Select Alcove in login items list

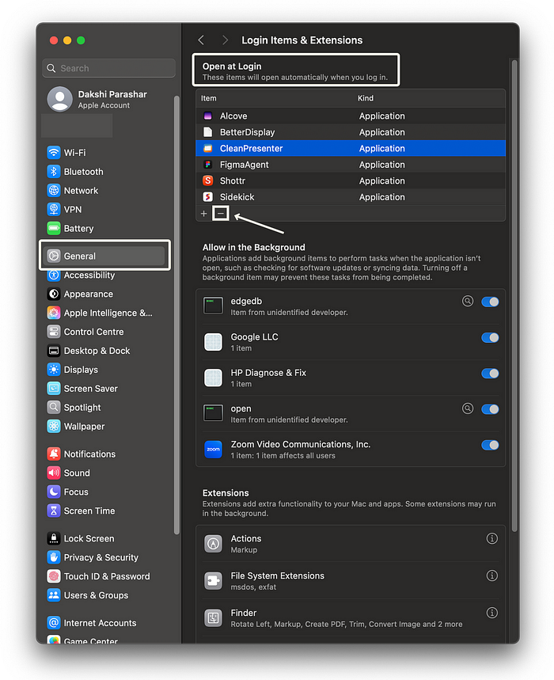point(351,116)
